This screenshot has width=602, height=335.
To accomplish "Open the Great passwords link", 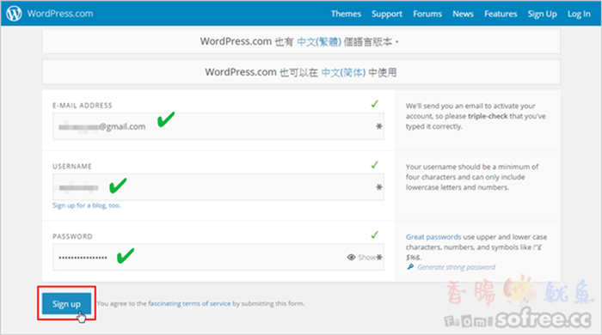I will (x=433, y=237).
